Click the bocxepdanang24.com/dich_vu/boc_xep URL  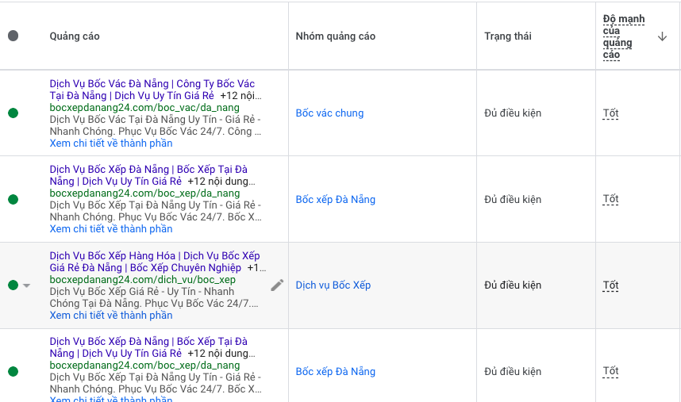click(142, 280)
